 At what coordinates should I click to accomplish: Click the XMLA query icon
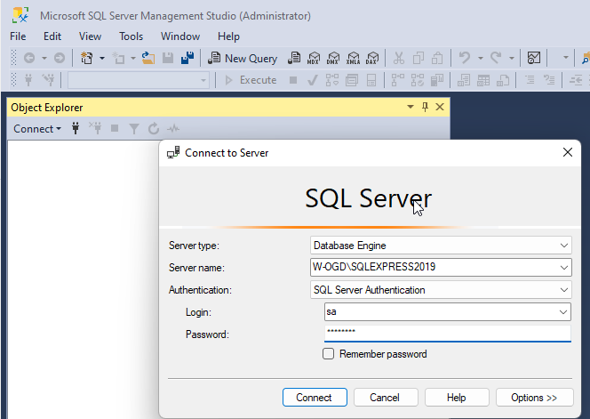353,58
